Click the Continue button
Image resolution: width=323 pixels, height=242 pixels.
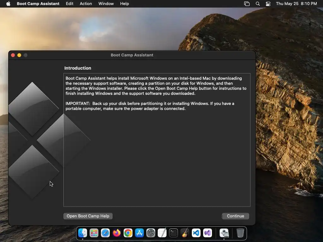pos(235,216)
